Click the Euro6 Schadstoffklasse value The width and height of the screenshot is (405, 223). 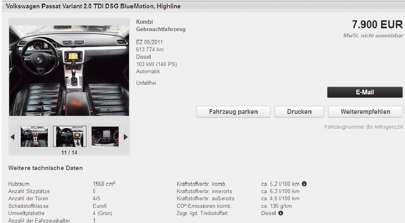100,206
